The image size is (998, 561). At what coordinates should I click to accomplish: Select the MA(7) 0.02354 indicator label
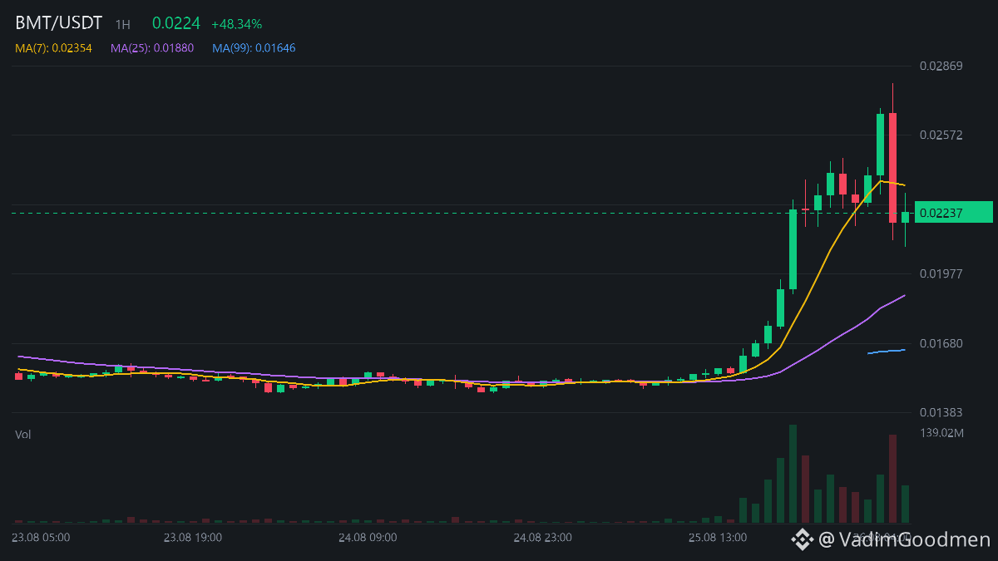point(55,48)
